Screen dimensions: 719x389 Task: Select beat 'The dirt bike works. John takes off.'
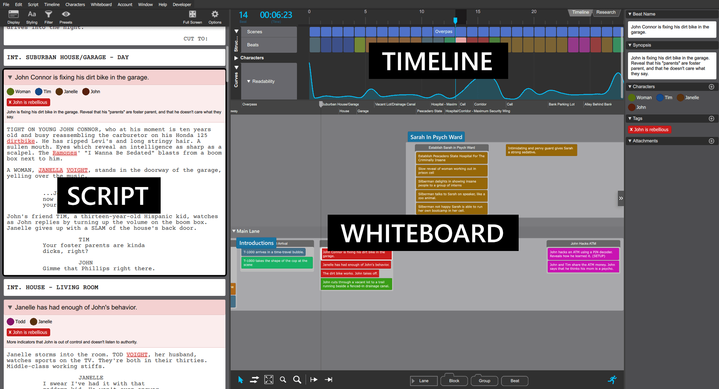[x=350, y=273]
